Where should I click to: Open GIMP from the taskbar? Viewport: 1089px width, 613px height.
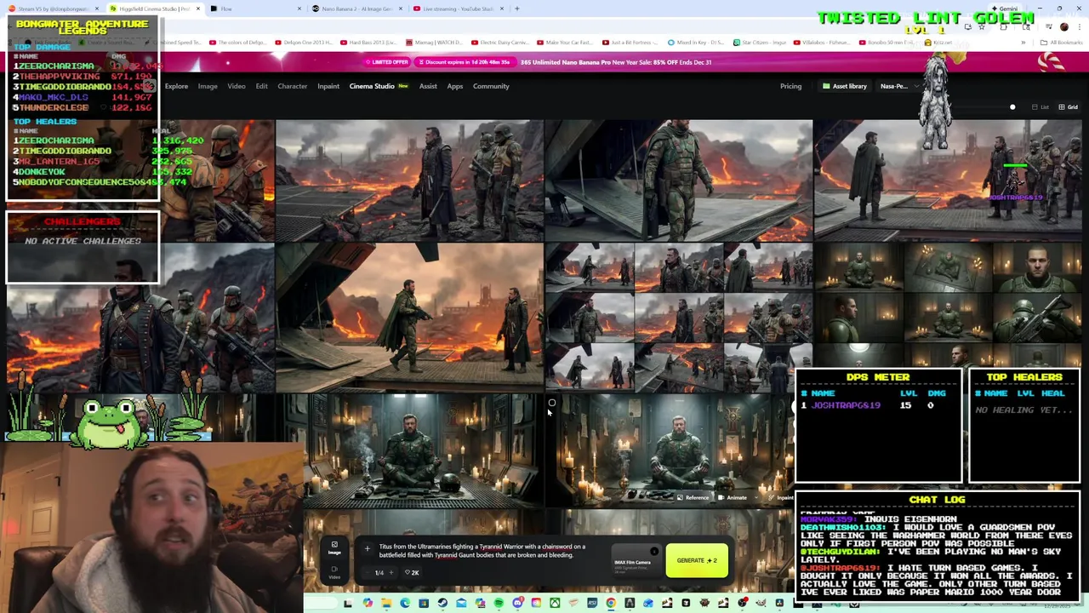(x=761, y=604)
